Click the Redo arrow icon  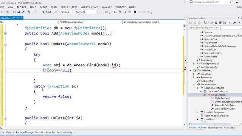click(x=36, y=12)
